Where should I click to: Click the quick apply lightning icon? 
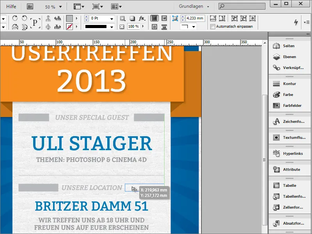click(x=296, y=22)
